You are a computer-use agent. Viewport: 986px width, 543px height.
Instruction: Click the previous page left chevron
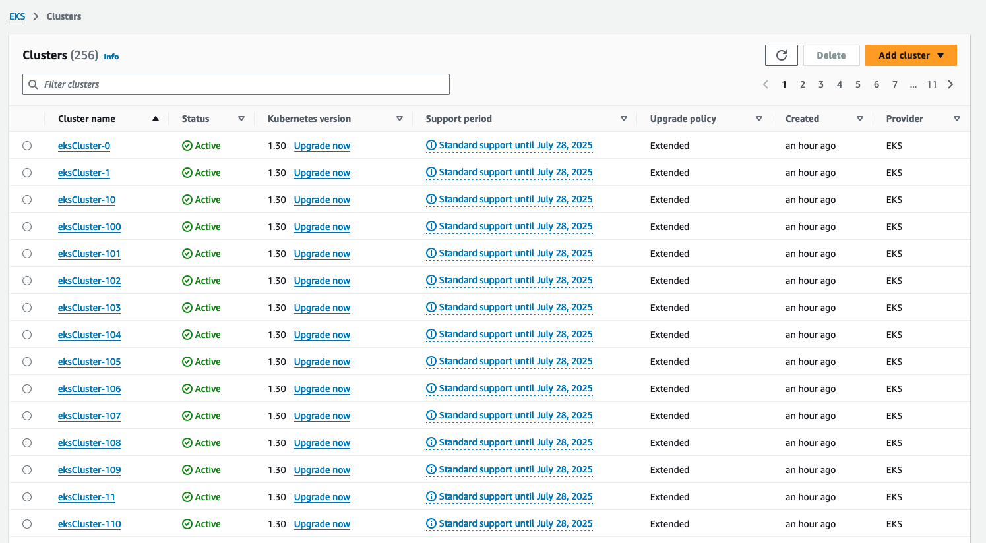[x=766, y=84]
